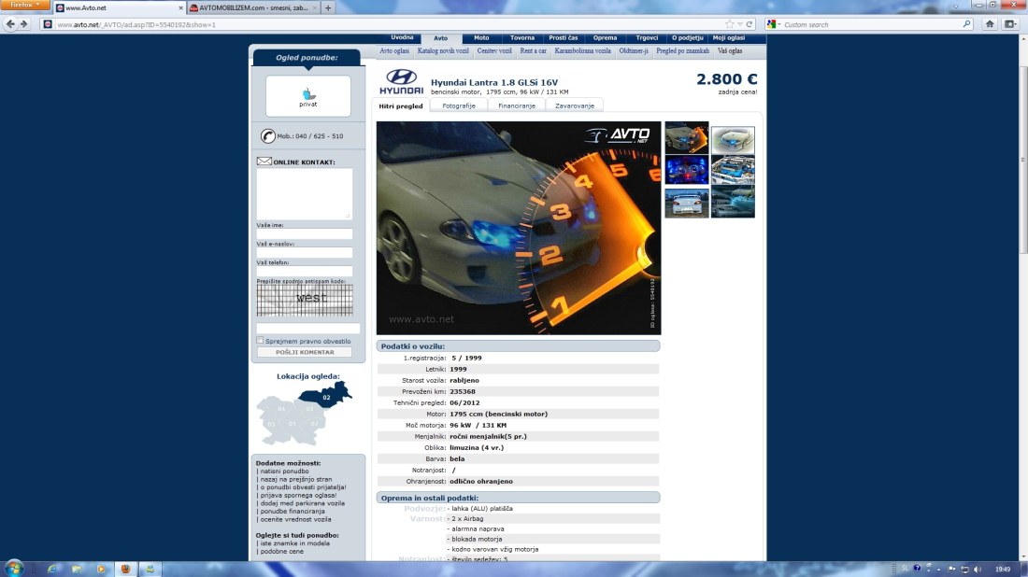Tick the Sprejmem pravno obvestilo checkbox
1028x577 pixels.
click(x=261, y=341)
